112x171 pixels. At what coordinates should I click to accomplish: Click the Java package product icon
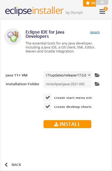(13, 37)
